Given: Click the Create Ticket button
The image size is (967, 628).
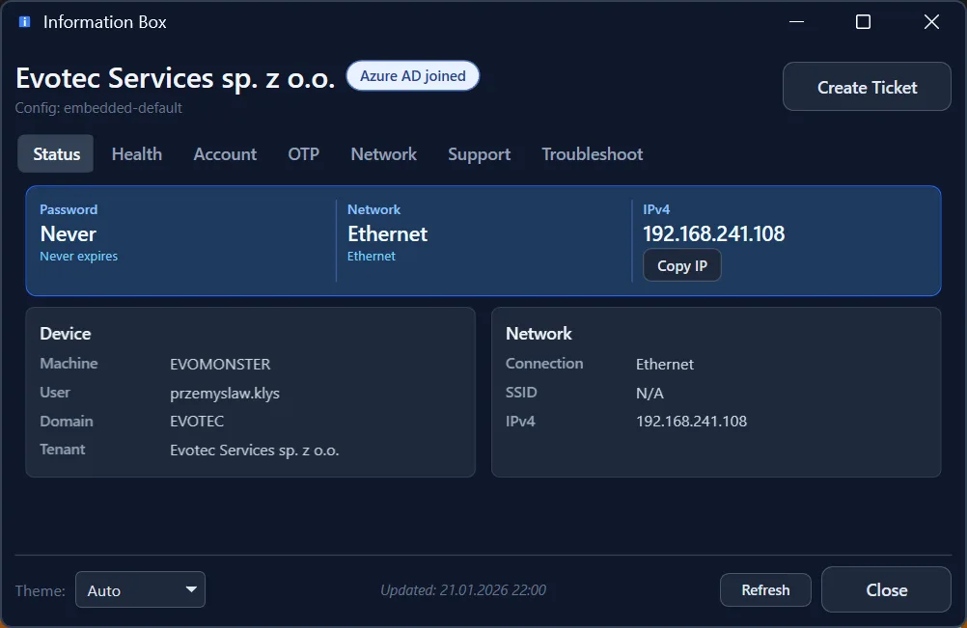Looking at the screenshot, I should [867, 87].
